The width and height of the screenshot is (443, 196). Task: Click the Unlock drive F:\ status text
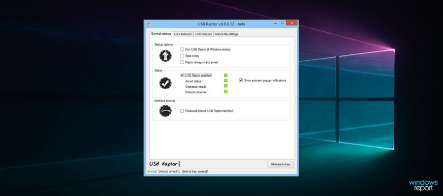tap(169, 171)
